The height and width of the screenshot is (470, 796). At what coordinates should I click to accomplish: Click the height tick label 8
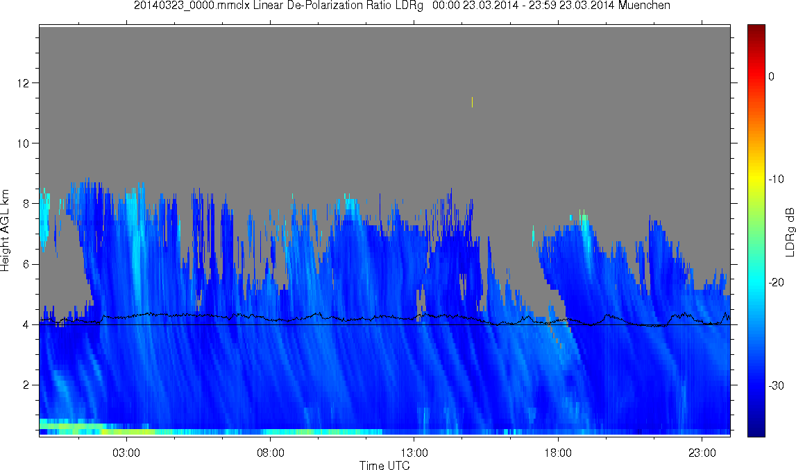click(26, 204)
